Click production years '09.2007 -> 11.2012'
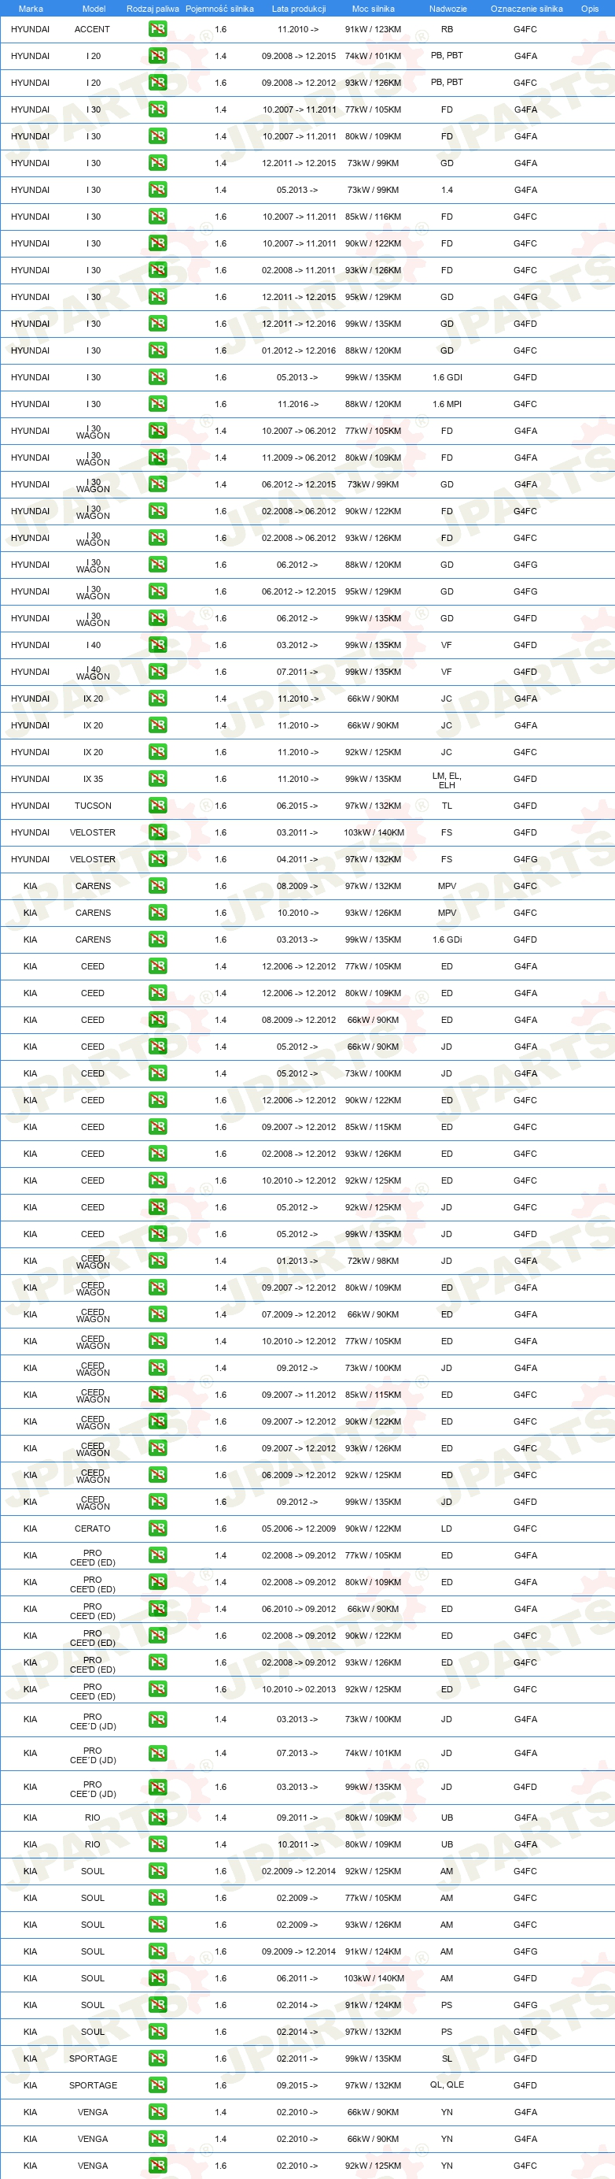 tap(298, 1395)
